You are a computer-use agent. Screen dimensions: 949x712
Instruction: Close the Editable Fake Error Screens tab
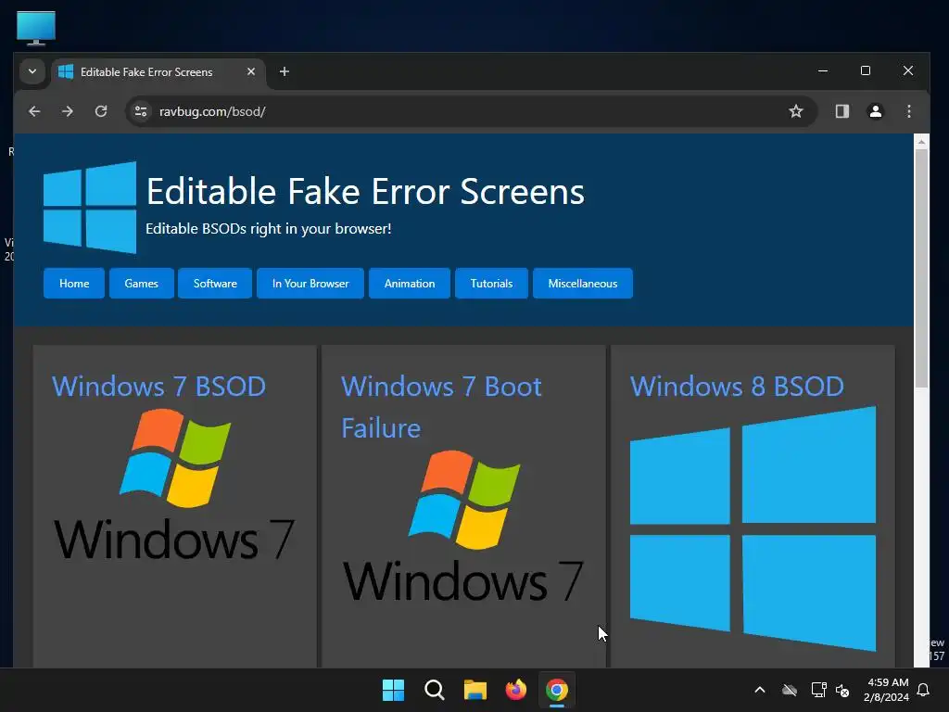(x=251, y=71)
